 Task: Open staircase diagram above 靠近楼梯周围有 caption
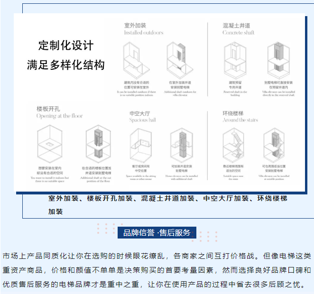tap(233, 146)
